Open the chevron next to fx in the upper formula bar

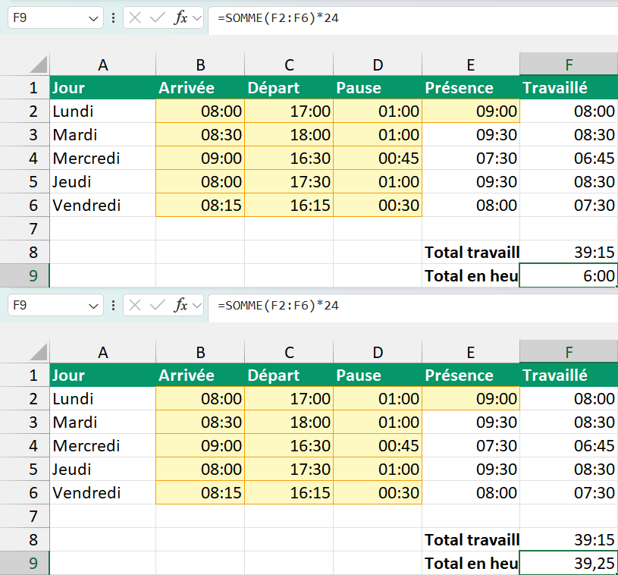(x=196, y=18)
